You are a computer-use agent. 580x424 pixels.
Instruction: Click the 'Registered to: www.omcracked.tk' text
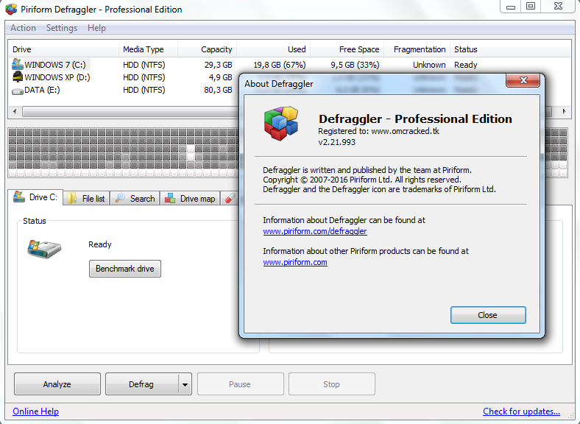pyautogui.click(x=379, y=131)
